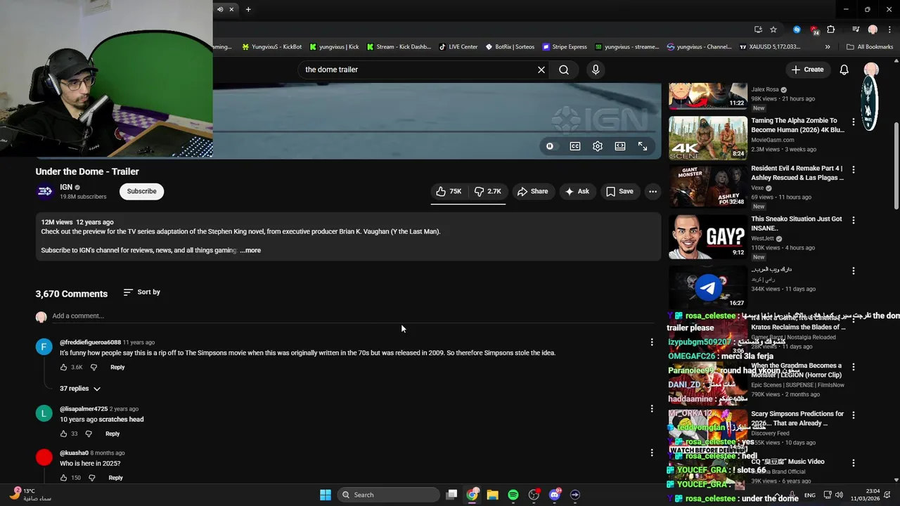This screenshot has width=900, height=506.
Task: Click the Ask button below the video
Action: point(577,191)
